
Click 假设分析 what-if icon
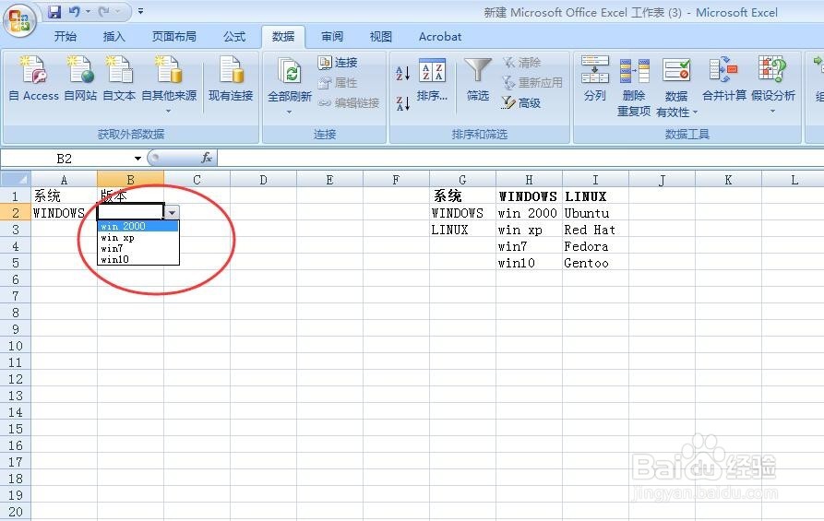coord(772,71)
